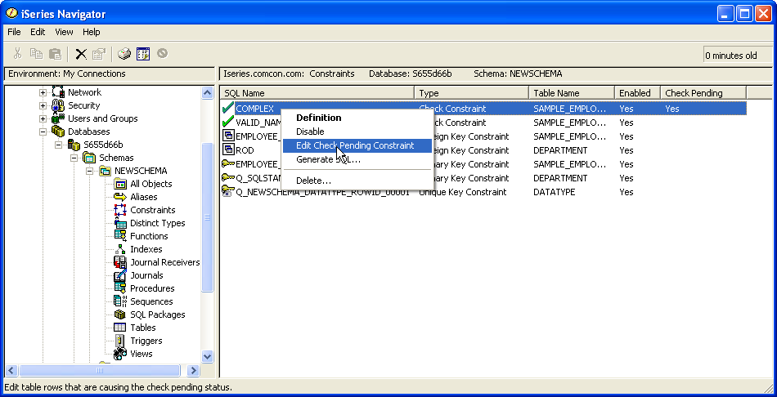Open the File menu

coord(15,32)
